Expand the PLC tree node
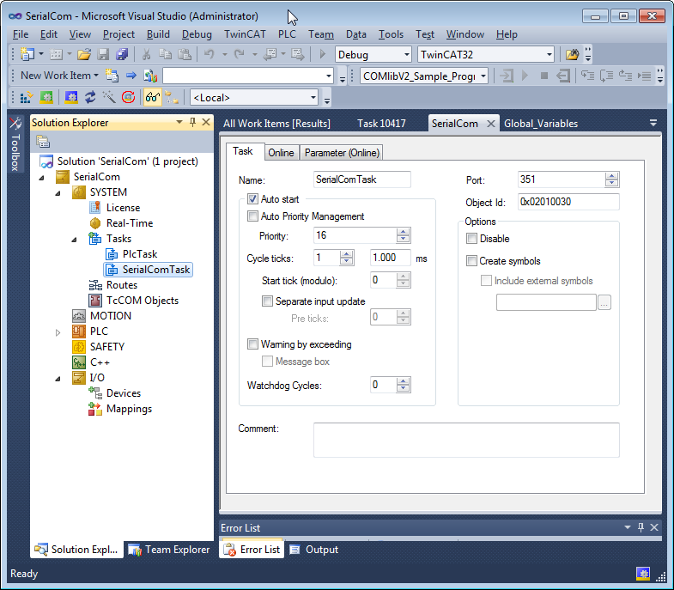The image size is (674, 590). pos(58,332)
